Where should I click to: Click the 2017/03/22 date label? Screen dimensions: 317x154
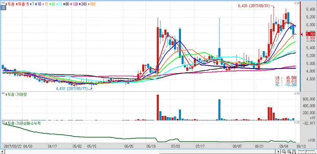tap(13, 146)
